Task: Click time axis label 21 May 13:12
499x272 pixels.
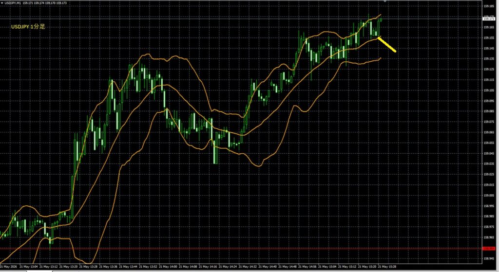Action: click(x=49, y=267)
